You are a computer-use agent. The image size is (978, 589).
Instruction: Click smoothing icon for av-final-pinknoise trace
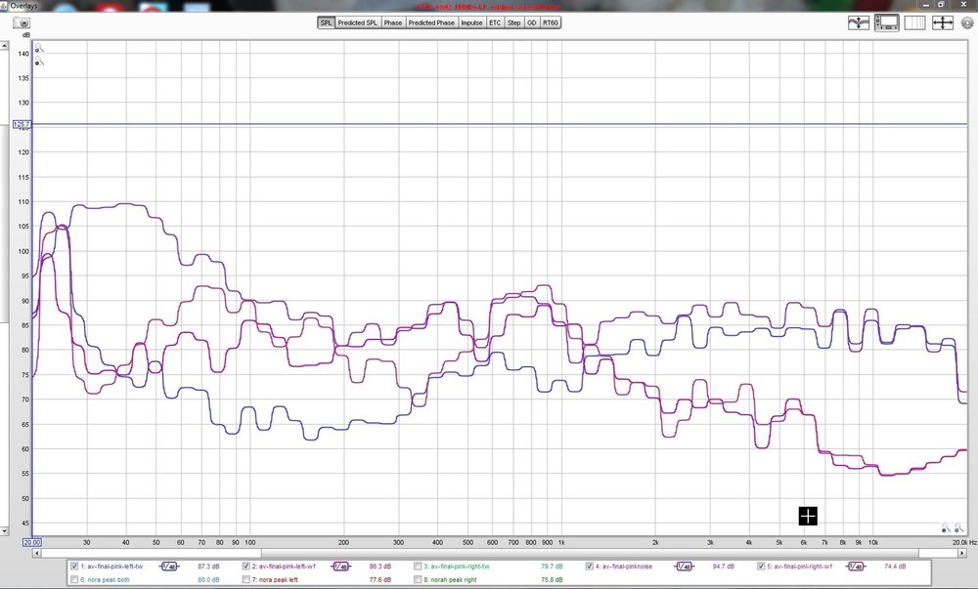tap(684, 567)
